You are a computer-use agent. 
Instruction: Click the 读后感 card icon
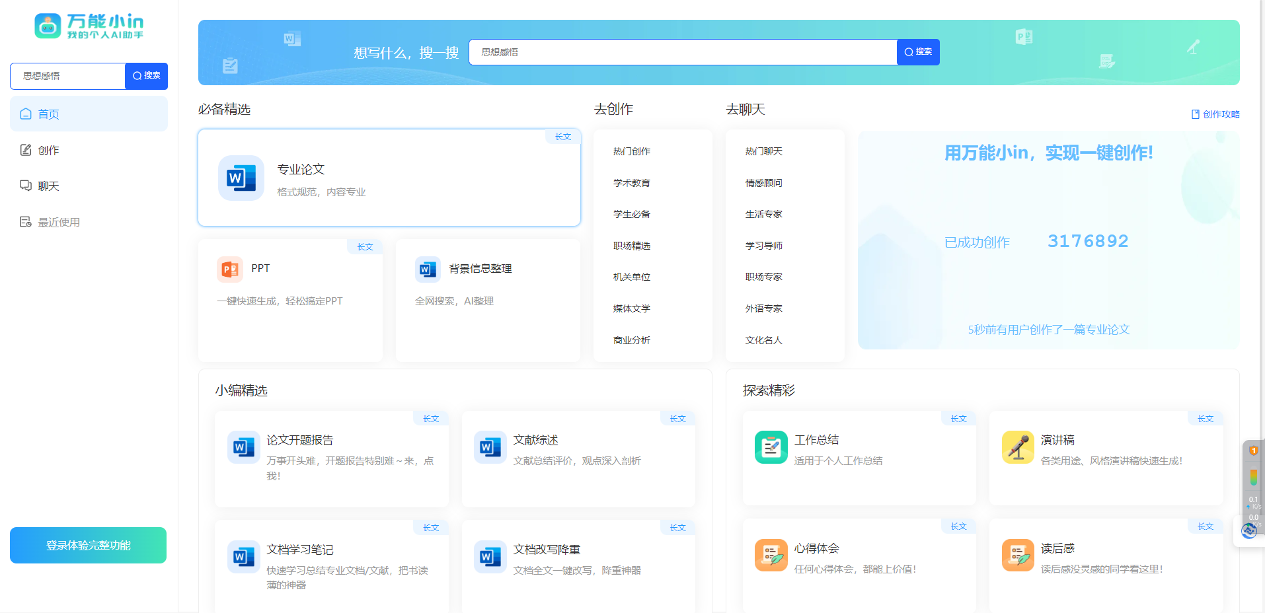click(1018, 556)
